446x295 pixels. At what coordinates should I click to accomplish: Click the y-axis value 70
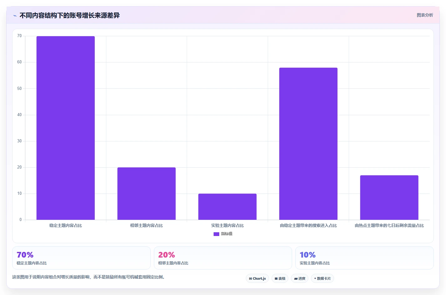pos(19,36)
